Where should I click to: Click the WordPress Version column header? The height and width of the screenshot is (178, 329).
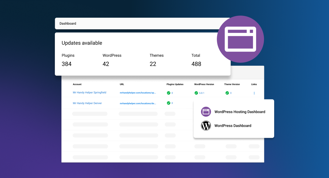[x=204, y=84]
